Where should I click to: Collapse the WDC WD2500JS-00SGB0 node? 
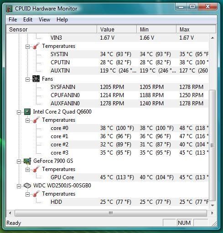click(x=19, y=186)
